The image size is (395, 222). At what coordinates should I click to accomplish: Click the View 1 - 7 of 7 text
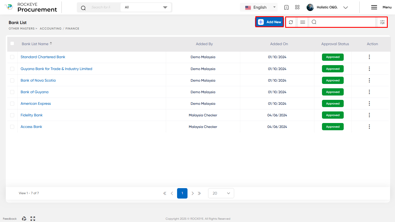point(29,193)
